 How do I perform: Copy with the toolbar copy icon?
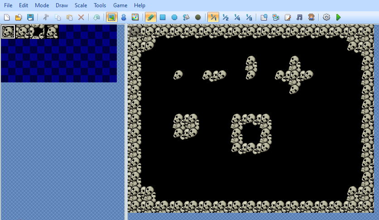click(58, 17)
